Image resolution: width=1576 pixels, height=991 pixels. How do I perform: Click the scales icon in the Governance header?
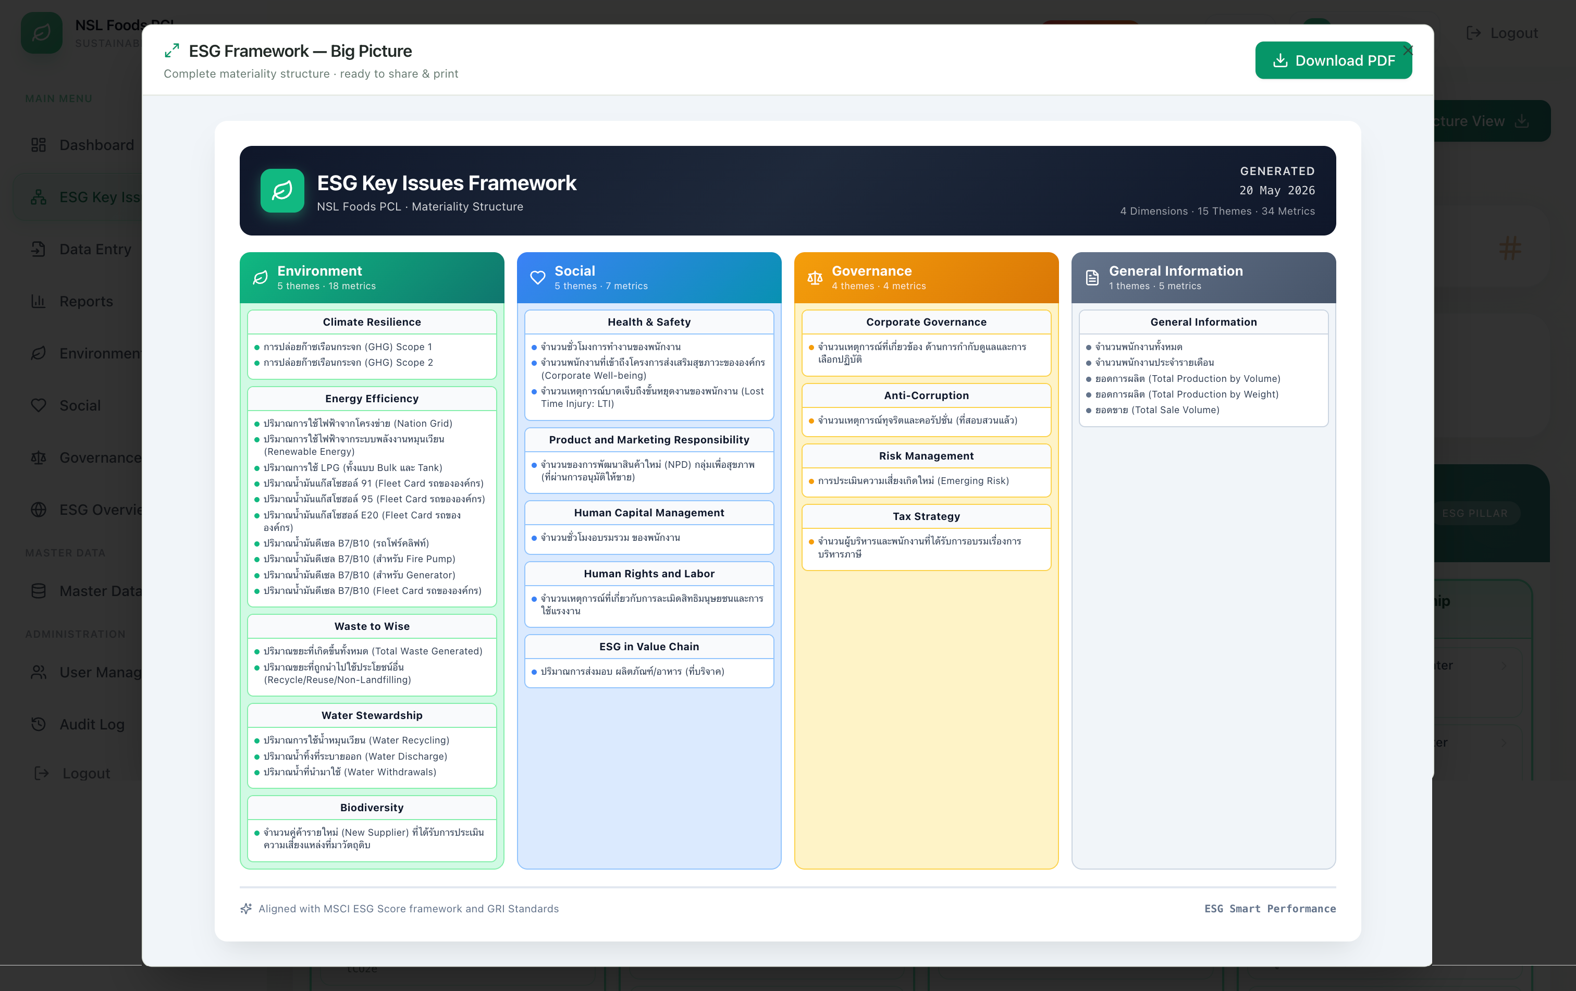815,277
